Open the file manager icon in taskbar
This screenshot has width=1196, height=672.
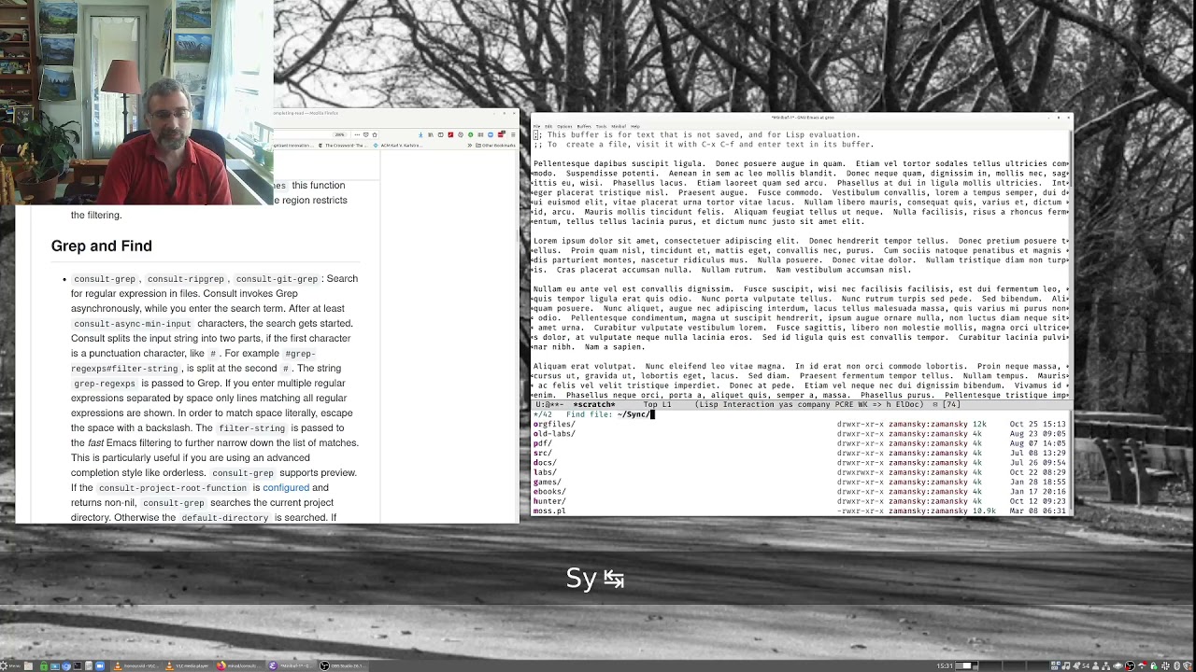coord(28,665)
